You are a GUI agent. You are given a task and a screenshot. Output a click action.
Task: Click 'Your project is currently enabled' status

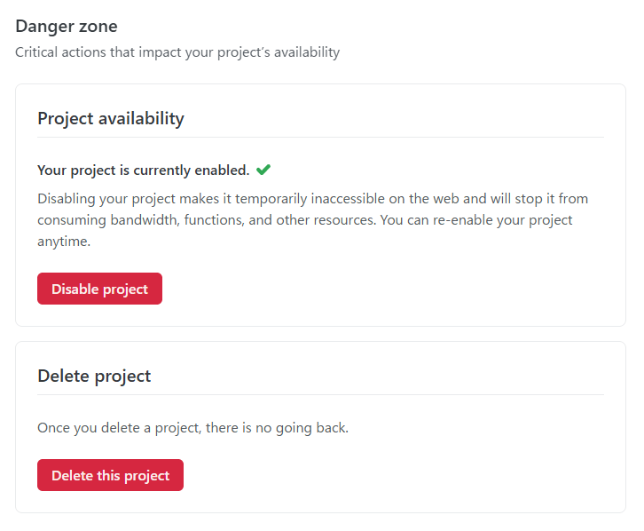(x=143, y=170)
